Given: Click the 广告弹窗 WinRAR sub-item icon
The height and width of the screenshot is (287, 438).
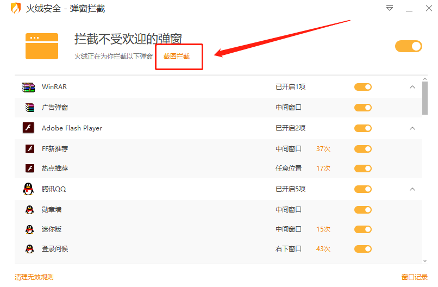Looking at the screenshot, I should tap(30, 108).
